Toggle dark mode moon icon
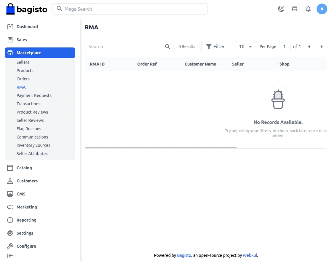332x261 pixels. pos(281,9)
